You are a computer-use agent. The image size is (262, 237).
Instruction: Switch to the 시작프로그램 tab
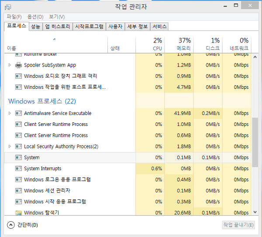[x=89, y=27]
